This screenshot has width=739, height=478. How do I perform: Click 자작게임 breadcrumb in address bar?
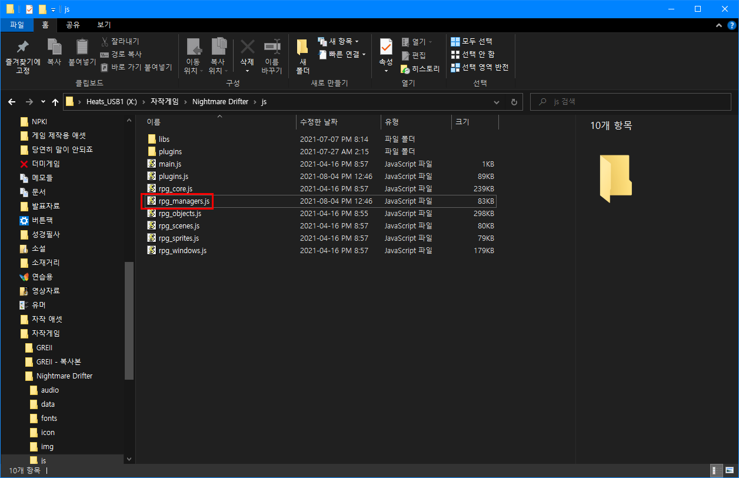point(165,102)
